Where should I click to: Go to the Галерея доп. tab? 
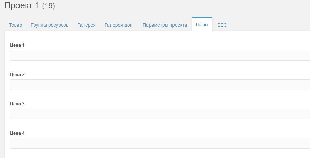tap(119, 25)
